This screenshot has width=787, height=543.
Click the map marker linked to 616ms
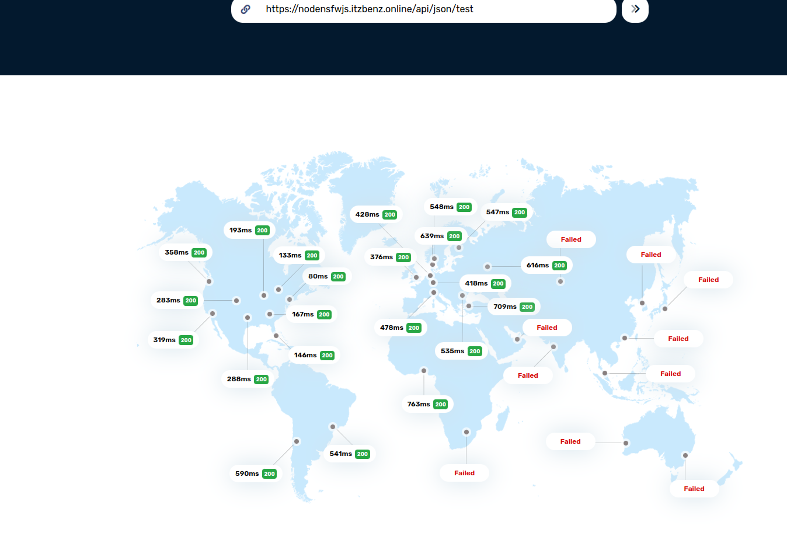click(x=487, y=267)
